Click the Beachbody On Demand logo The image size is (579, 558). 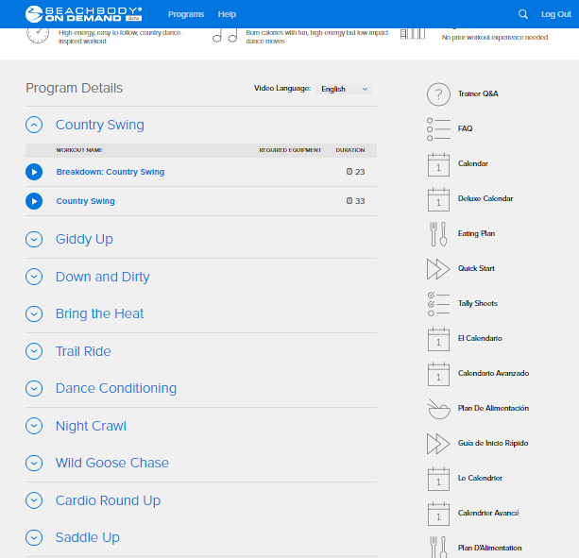point(83,14)
